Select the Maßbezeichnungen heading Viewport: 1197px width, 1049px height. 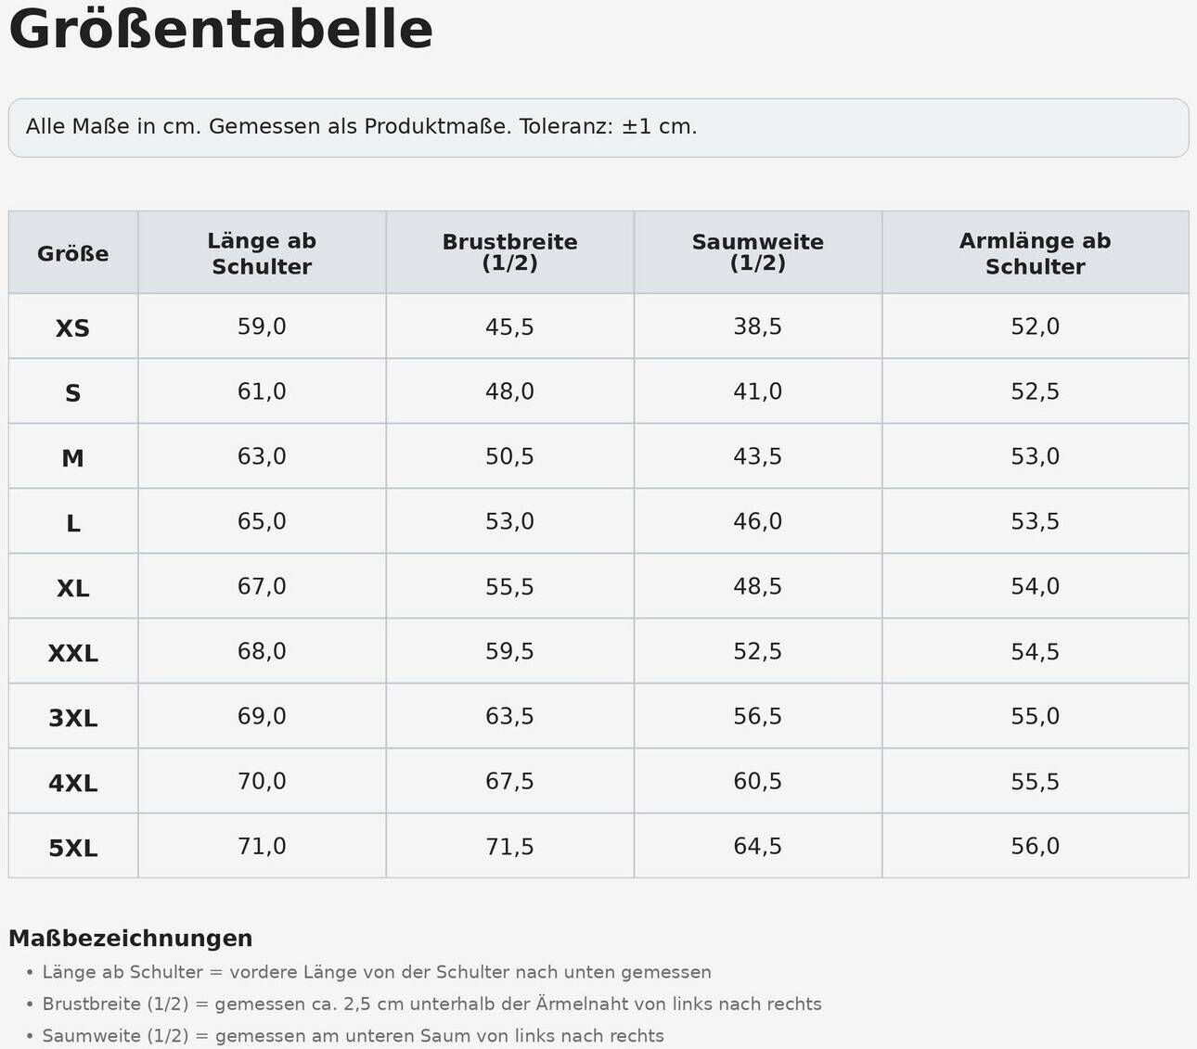point(131,939)
